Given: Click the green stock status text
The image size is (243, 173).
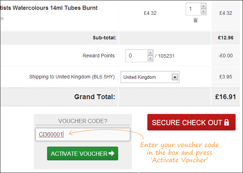Looking at the screenshot, I should 2,19.
